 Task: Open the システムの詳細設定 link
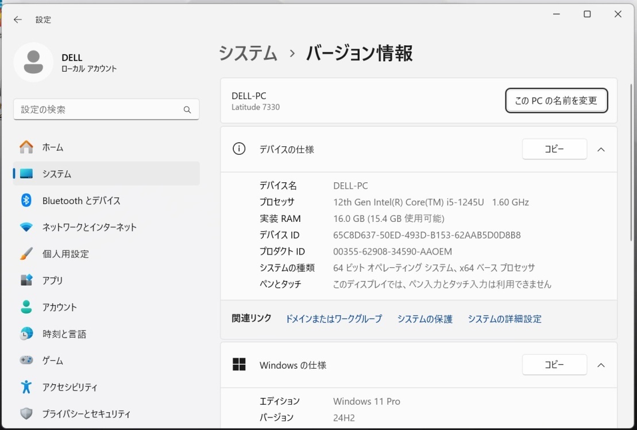pyautogui.click(x=504, y=319)
